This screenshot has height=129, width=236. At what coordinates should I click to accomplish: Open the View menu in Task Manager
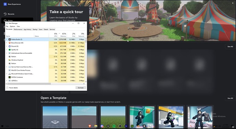click(18, 26)
